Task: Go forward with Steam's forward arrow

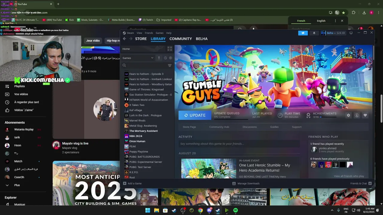Action: [131, 39]
